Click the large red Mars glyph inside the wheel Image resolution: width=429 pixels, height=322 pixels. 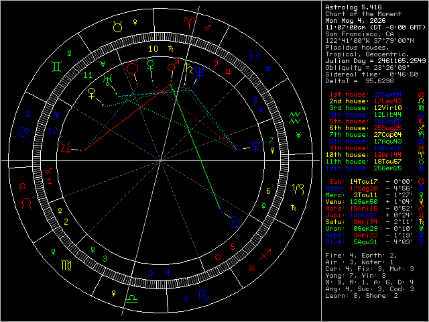click(173, 66)
